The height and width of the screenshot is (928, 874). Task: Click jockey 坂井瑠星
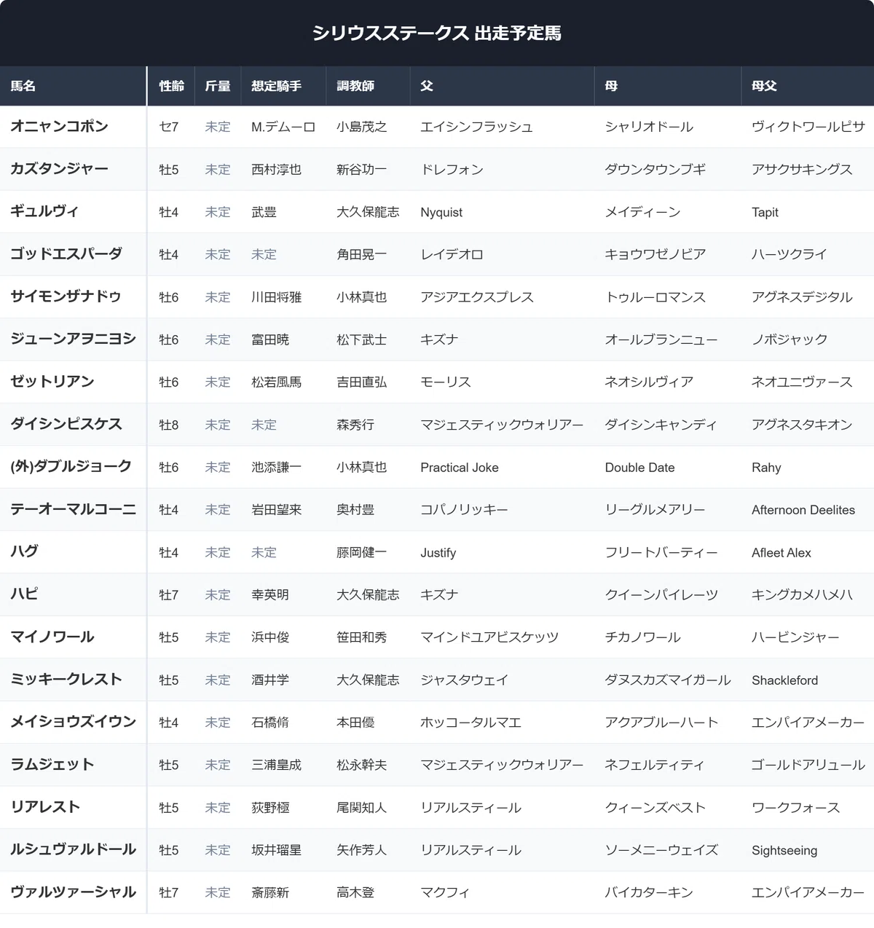pos(276,850)
